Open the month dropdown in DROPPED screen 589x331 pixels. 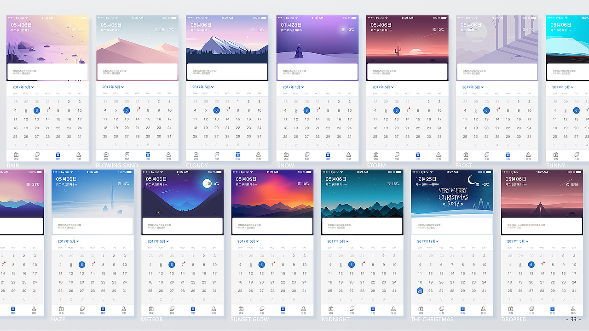click(518, 241)
